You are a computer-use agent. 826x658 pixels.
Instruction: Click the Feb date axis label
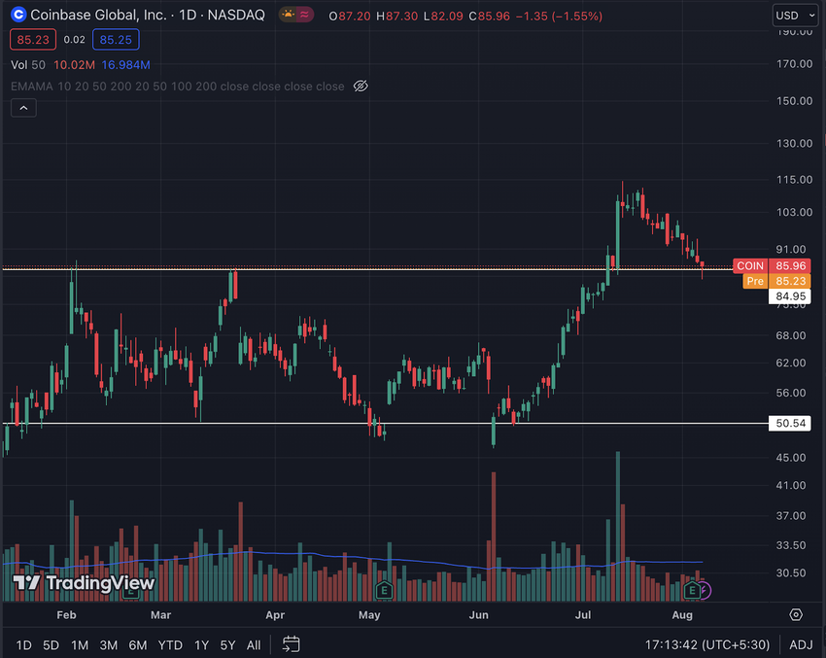[66, 615]
